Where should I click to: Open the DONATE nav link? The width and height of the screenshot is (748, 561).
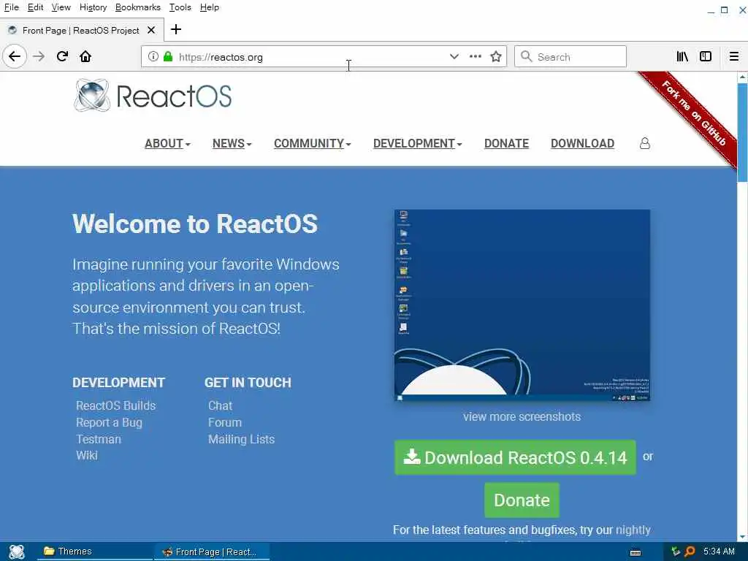506,144
